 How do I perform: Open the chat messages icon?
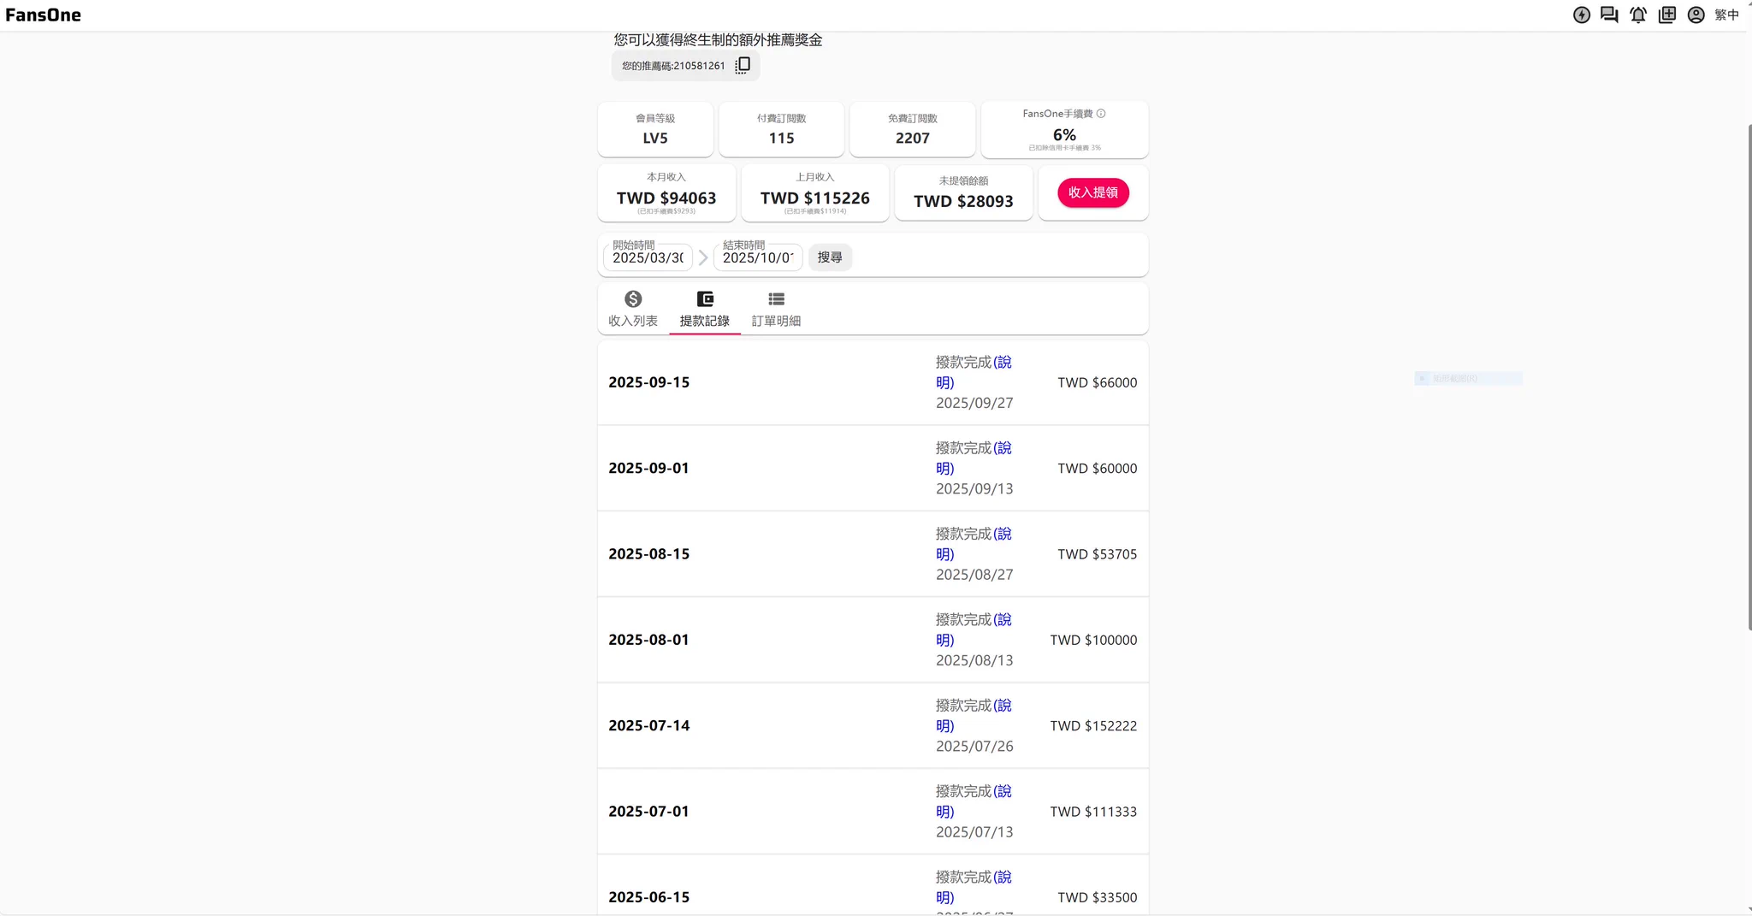(x=1609, y=15)
